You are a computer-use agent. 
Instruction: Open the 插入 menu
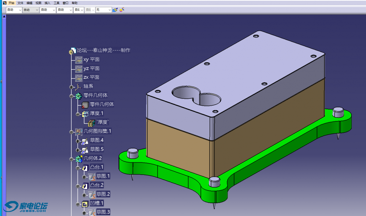[47, 3]
